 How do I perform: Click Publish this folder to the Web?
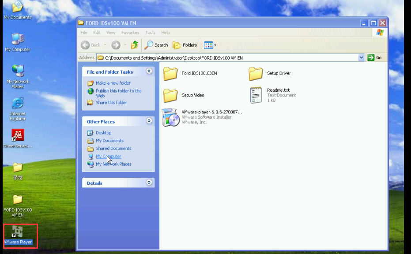click(x=118, y=93)
